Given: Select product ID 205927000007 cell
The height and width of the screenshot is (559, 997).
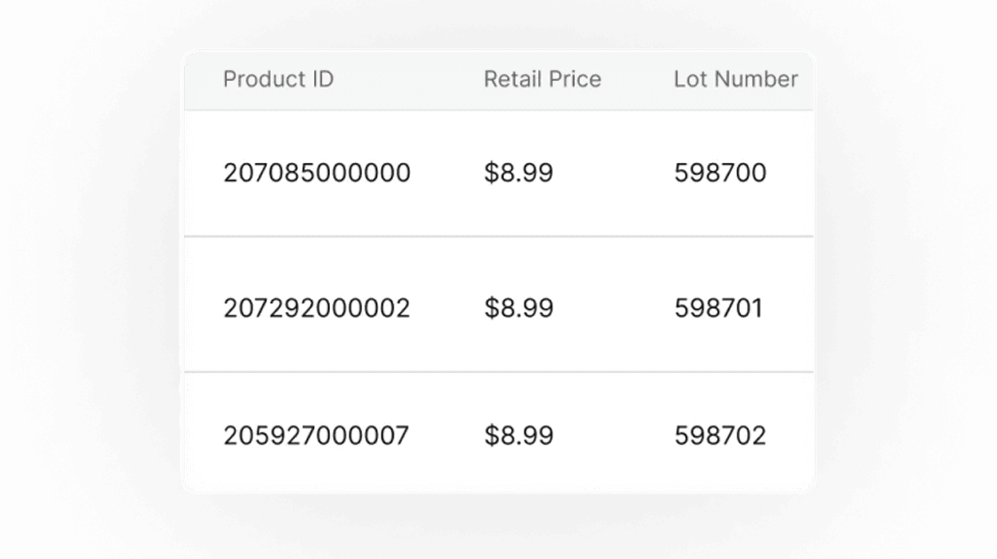Looking at the screenshot, I should (x=316, y=436).
